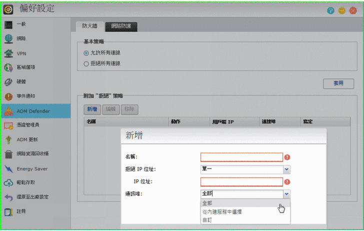Image resolution: width=364 pixels, height=231 pixels.
Task: Click the red close circle icon
Action: click(353, 10)
